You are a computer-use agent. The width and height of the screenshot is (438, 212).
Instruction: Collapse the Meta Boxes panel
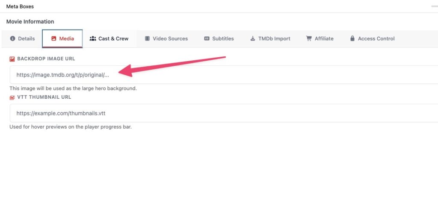(434, 6)
